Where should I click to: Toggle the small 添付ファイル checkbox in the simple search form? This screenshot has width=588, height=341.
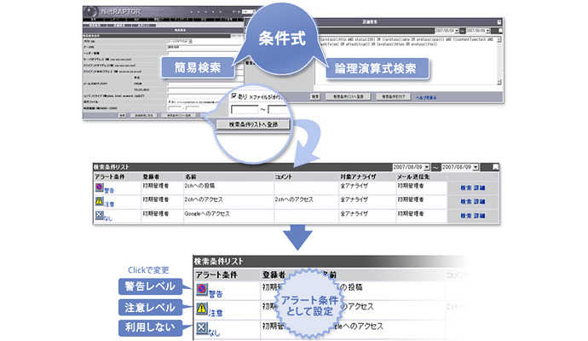click(x=170, y=101)
